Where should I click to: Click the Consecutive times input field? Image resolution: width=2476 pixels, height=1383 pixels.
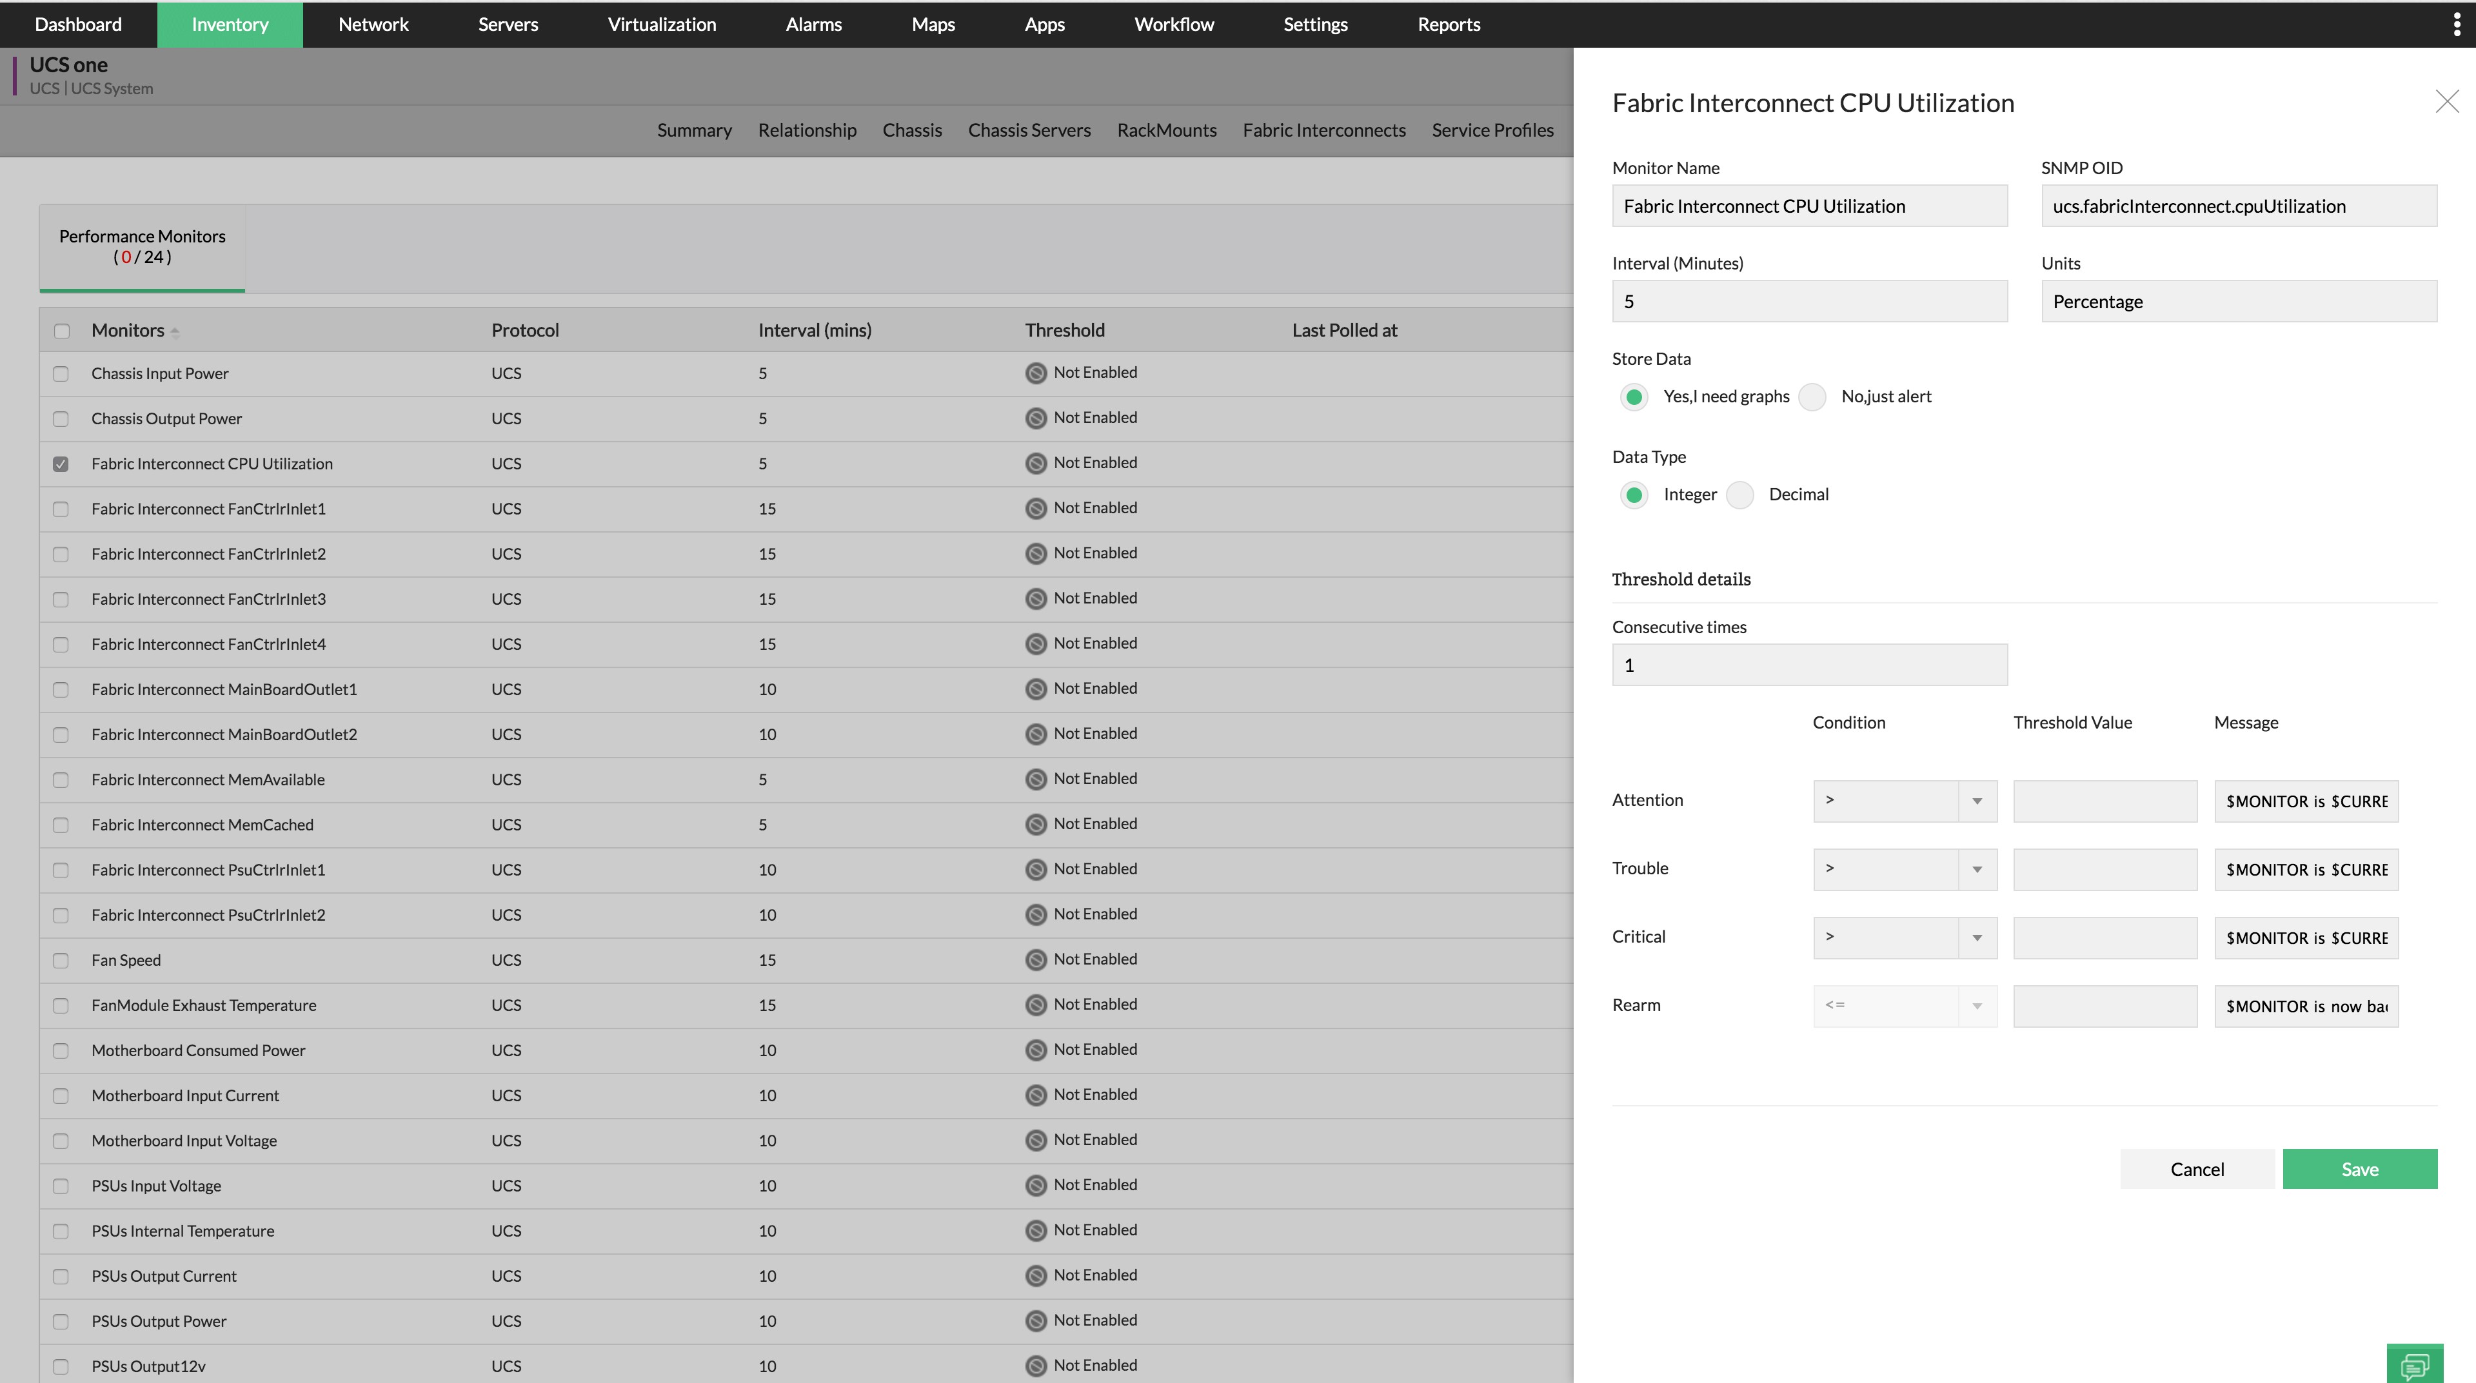[1809, 665]
